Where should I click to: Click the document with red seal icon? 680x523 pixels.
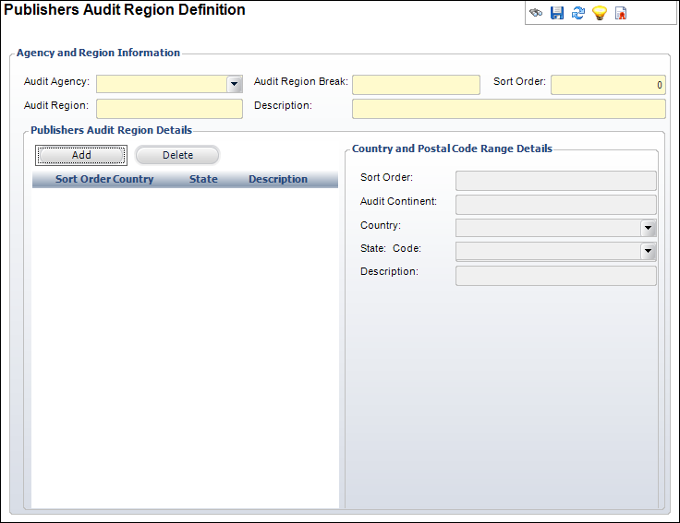click(621, 13)
